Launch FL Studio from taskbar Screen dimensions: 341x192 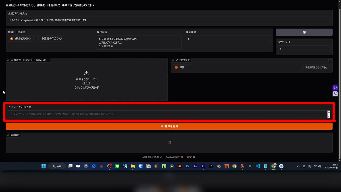point(156,166)
